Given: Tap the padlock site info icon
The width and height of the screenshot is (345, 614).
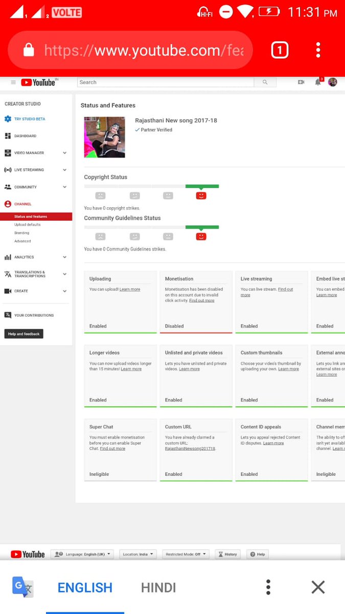Looking at the screenshot, I should tap(29, 50).
